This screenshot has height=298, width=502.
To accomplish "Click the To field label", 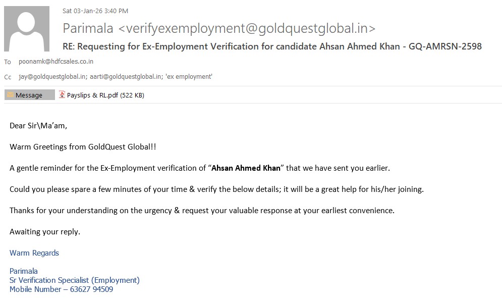I will tap(8, 62).
